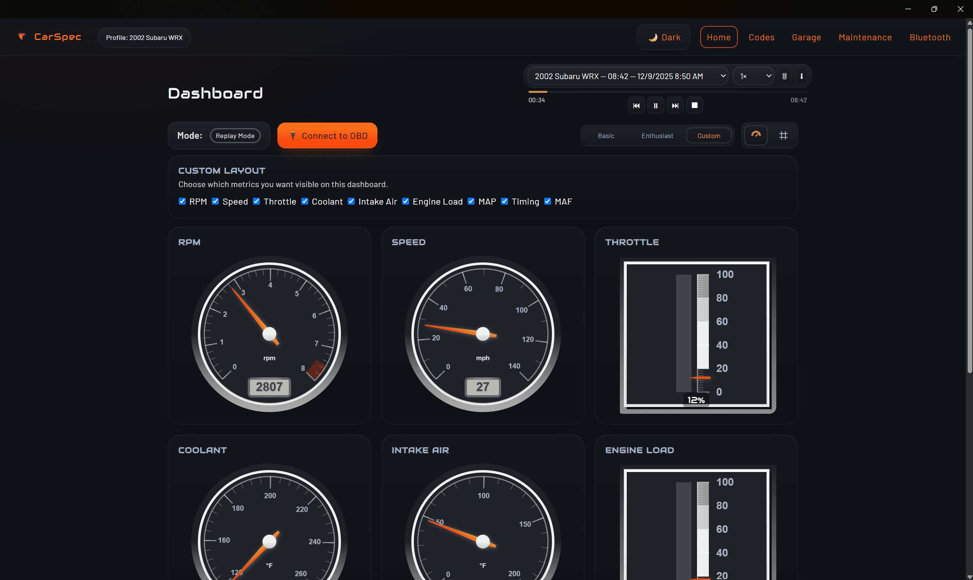Open the Home nav tab
The width and height of the screenshot is (973, 580).
pos(718,37)
